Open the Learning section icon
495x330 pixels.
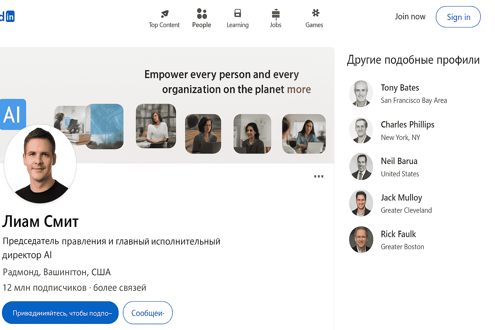click(238, 14)
